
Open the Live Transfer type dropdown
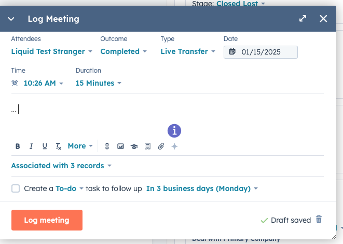188,51
